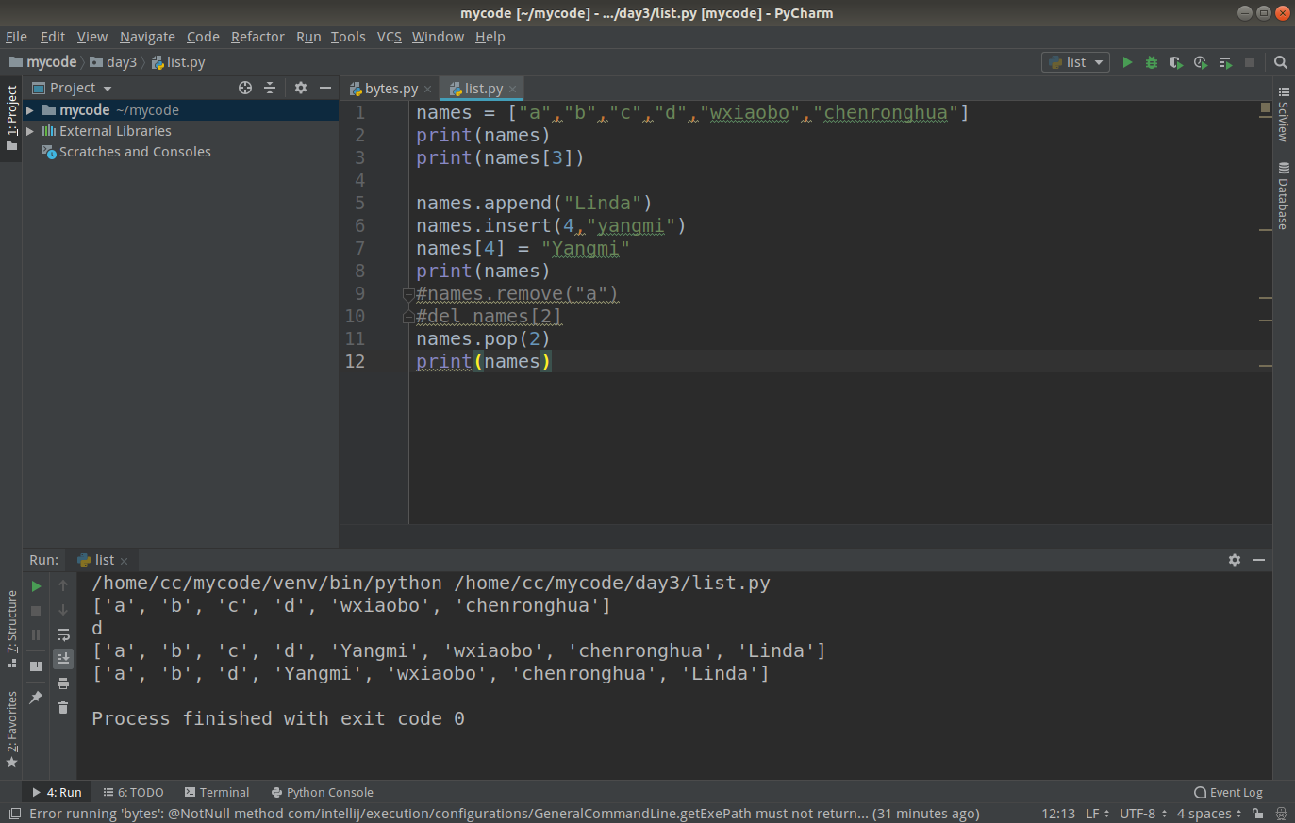1295x823 pixels.
Task: Change the 4 spaces indent setting
Action: click(x=1209, y=814)
